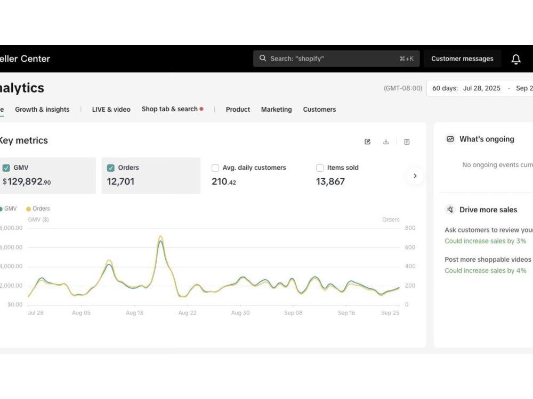Click Could increase sales by 4% link
This screenshot has width=533, height=399.
click(x=486, y=271)
